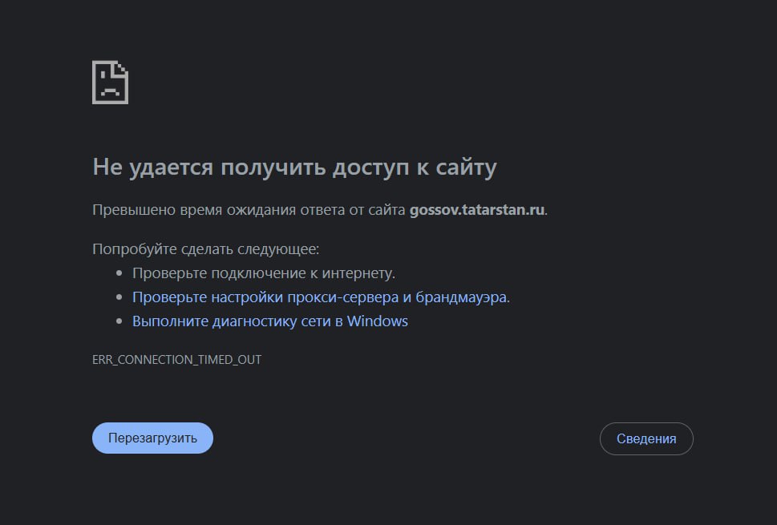Click the bullet before the network diagnostics link
Image resolution: width=777 pixels, height=525 pixels.
click(x=119, y=321)
